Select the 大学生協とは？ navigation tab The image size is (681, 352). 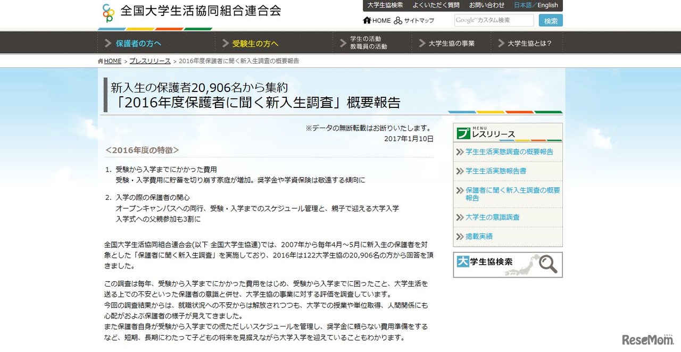[530, 43]
